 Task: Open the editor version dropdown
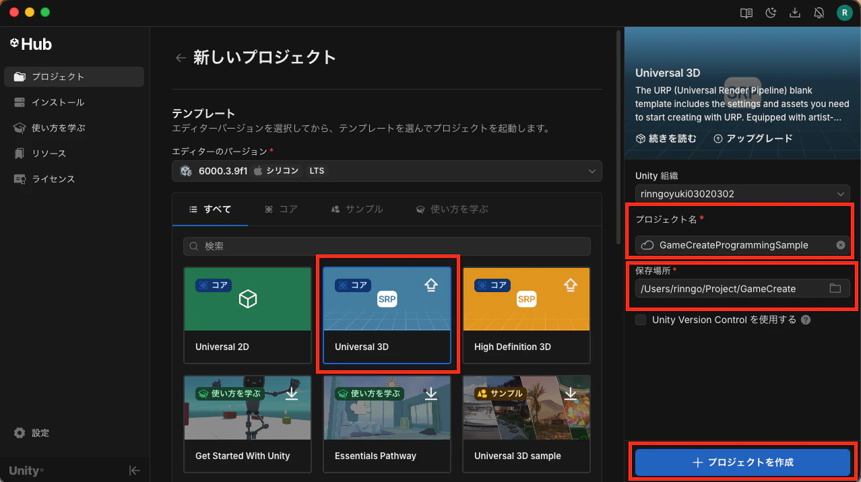(x=387, y=171)
